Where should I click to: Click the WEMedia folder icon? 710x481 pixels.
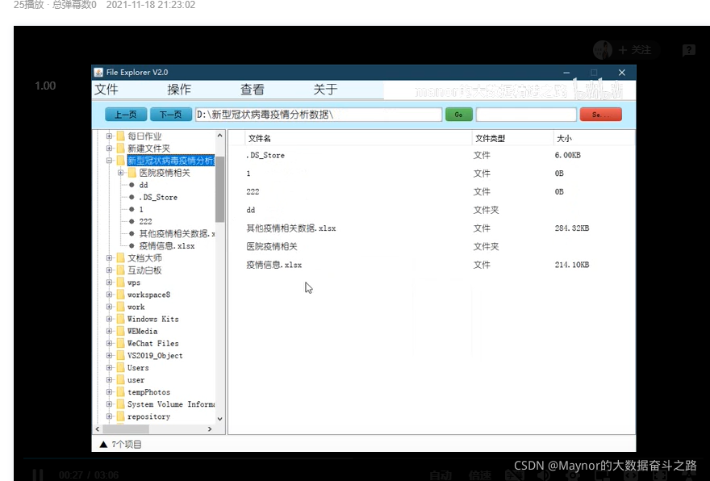120,331
